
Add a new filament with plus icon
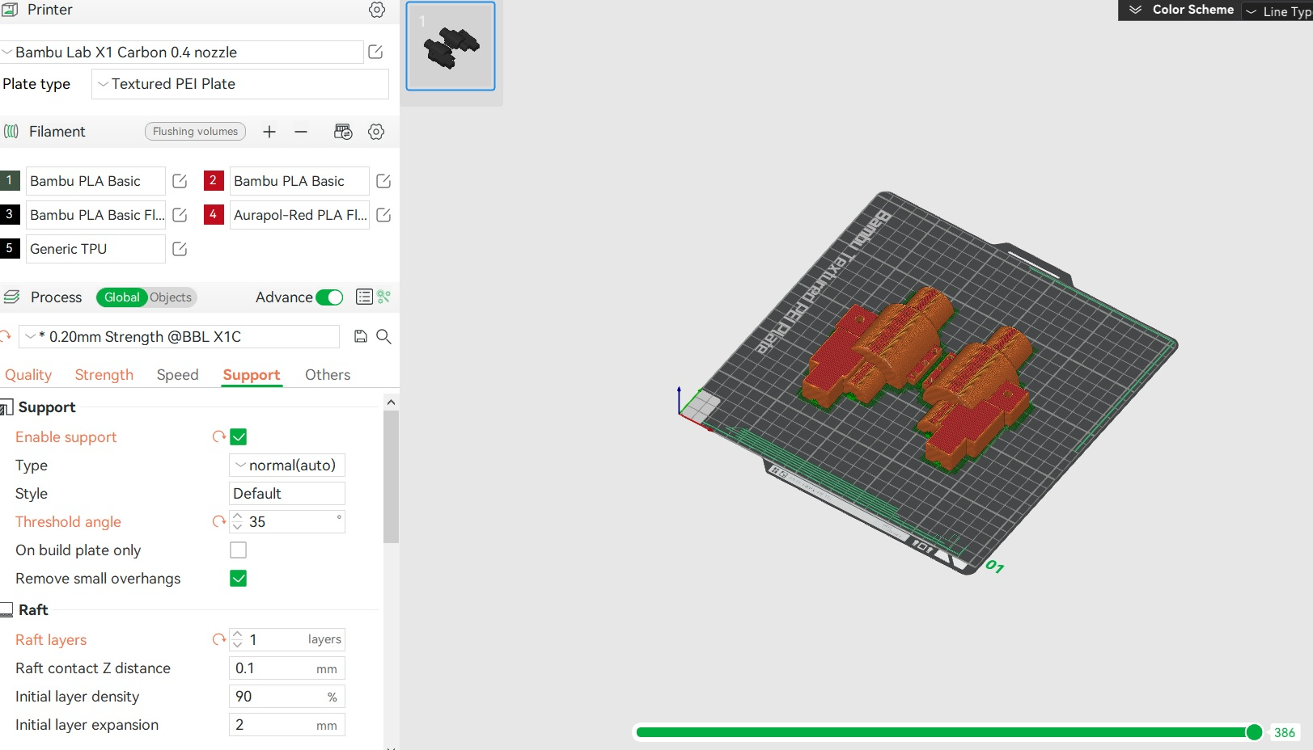click(269, 132)
